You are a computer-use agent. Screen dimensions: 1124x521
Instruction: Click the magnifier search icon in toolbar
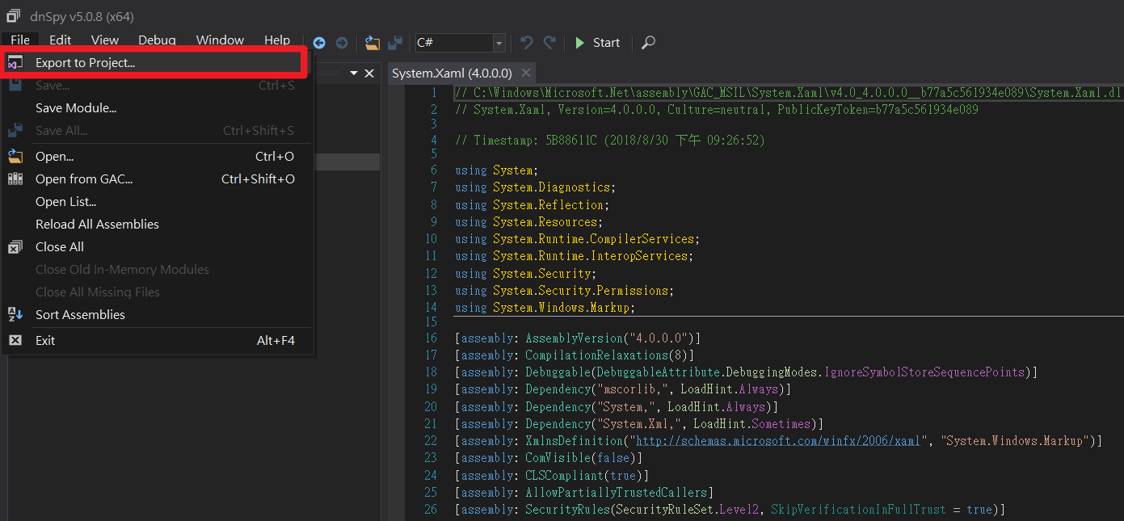(648, 43)
